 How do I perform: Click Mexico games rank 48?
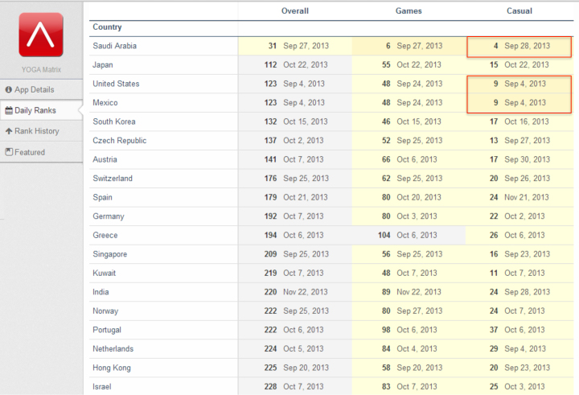[386, 102]
